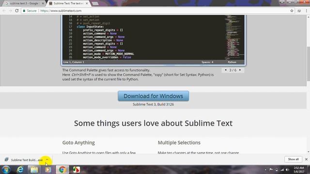Click the volume speaker tray icon
310x174 pixels.
point(288,170)
